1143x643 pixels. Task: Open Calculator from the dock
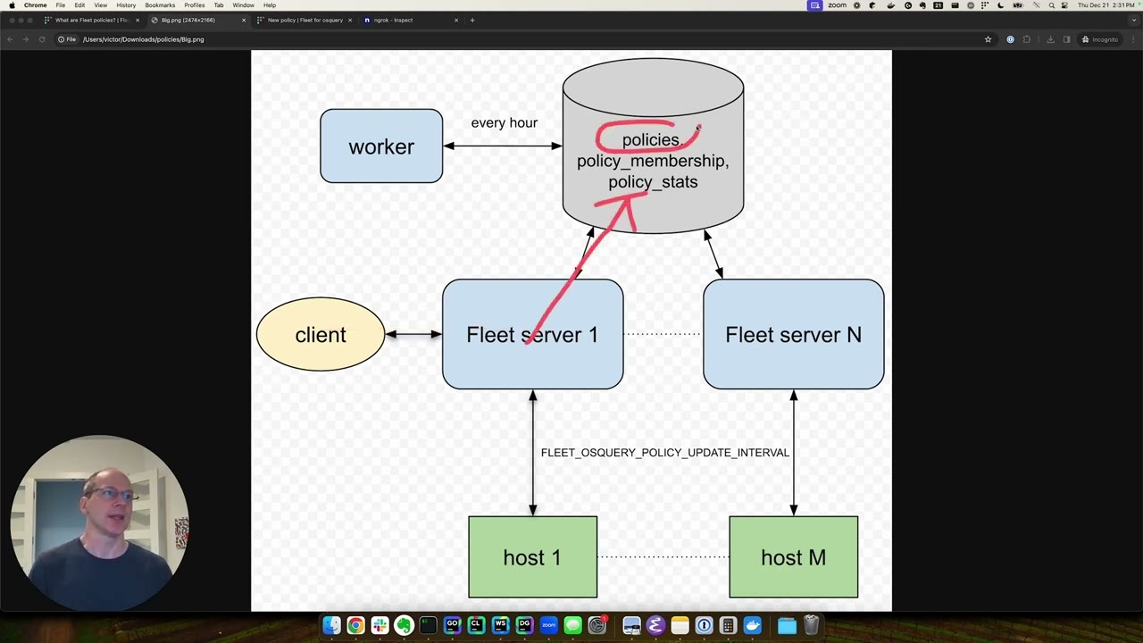[x=728, y=625]
